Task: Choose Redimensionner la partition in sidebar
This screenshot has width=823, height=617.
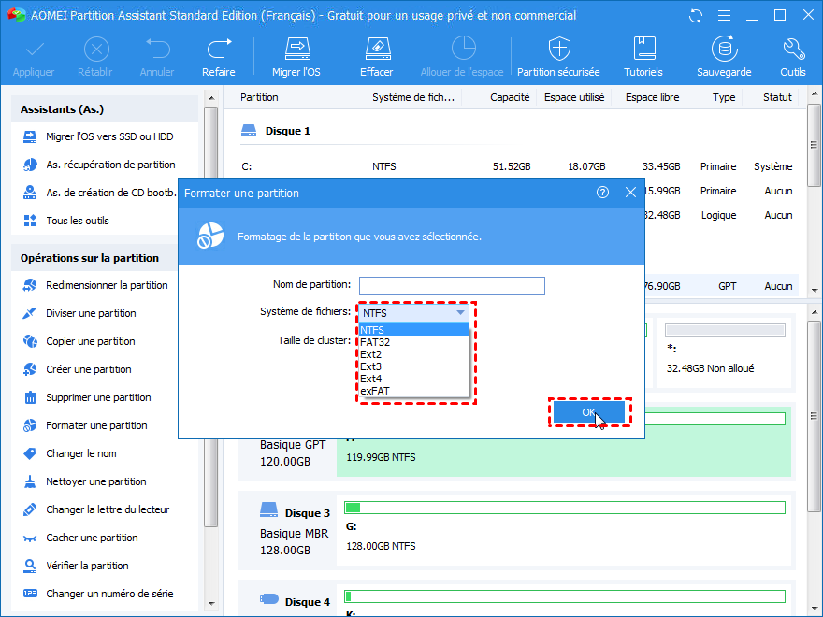Action: pos(107,285)
